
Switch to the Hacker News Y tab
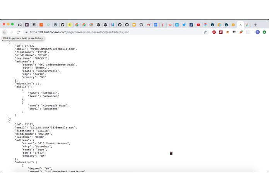(41, 25)
